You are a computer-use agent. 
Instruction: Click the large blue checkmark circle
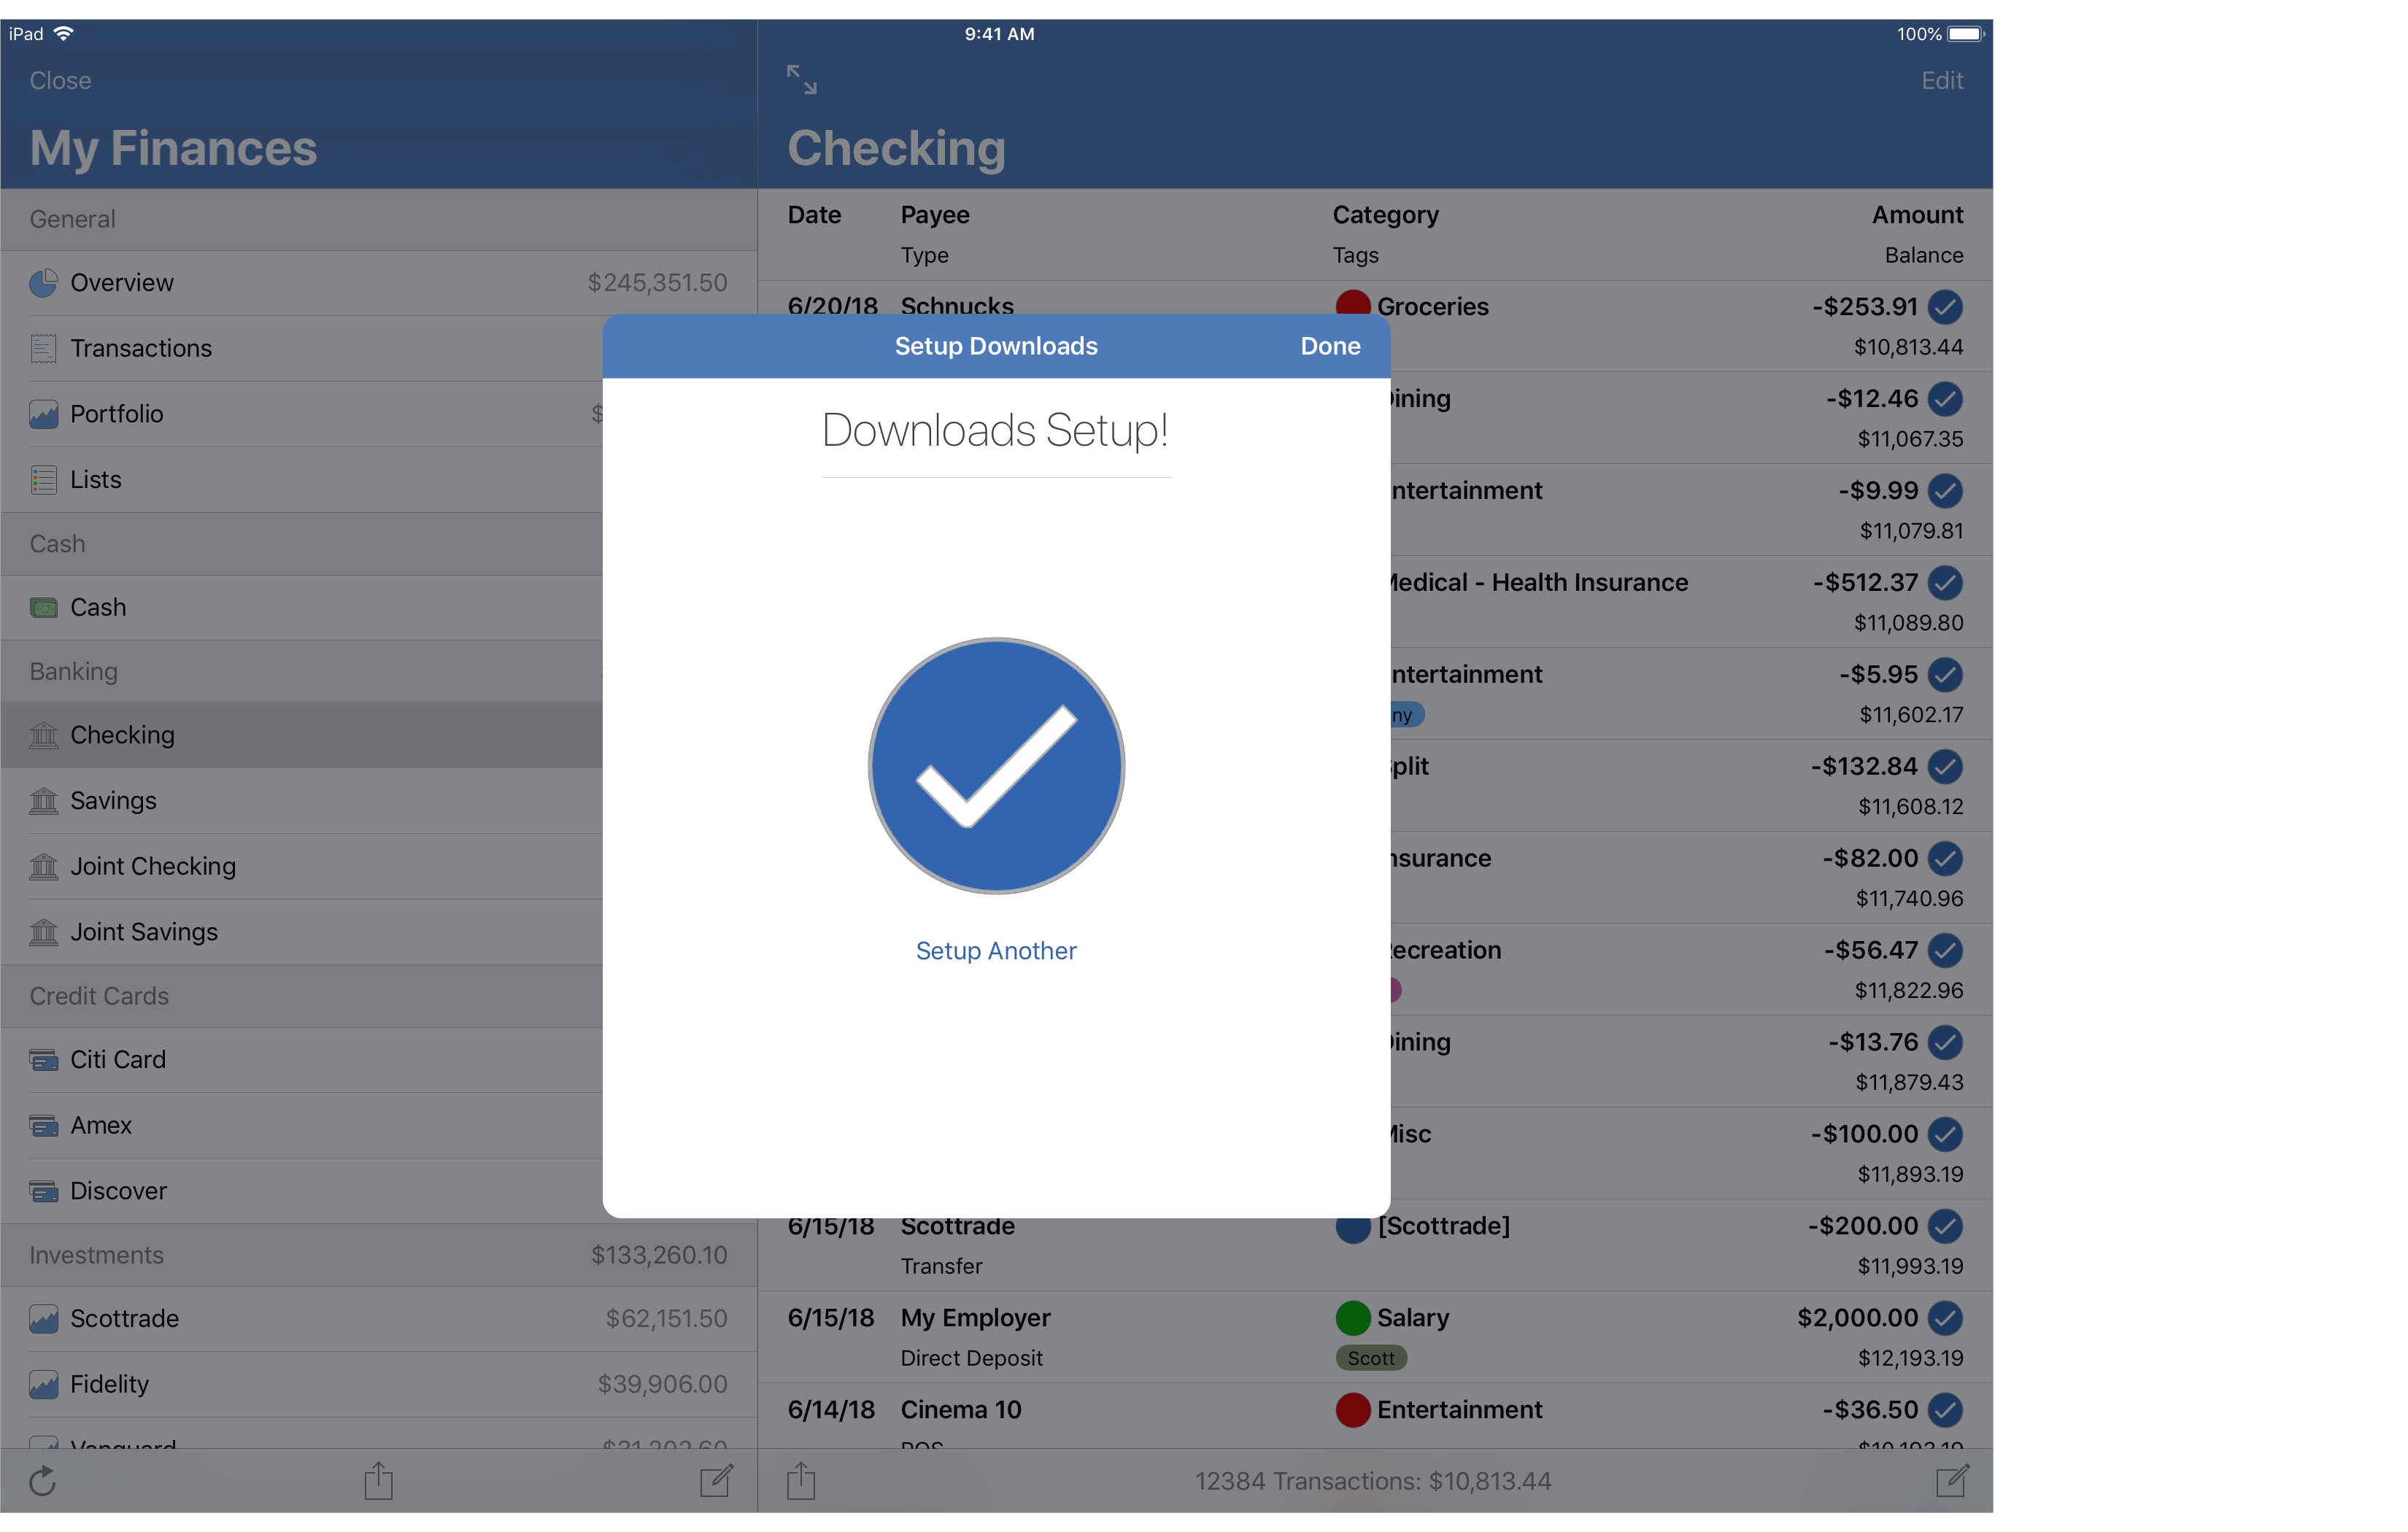[x=996, y=766]
